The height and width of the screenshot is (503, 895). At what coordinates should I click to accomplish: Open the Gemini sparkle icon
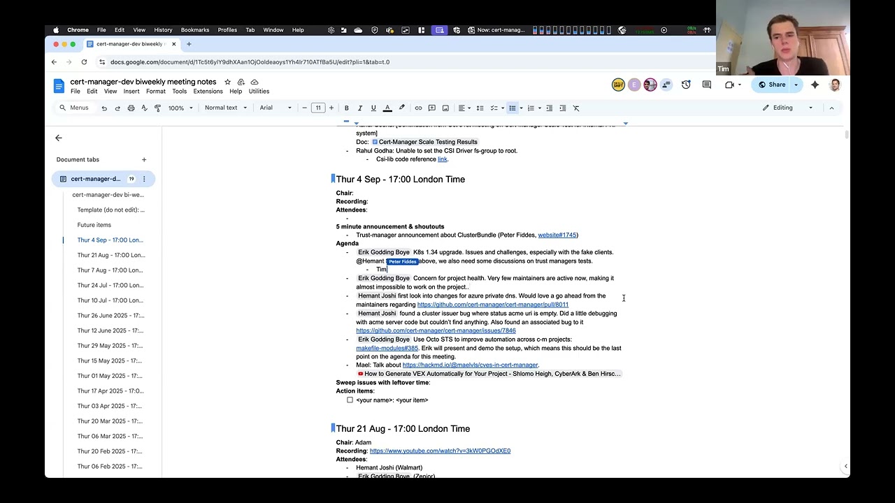coord(815,85)
